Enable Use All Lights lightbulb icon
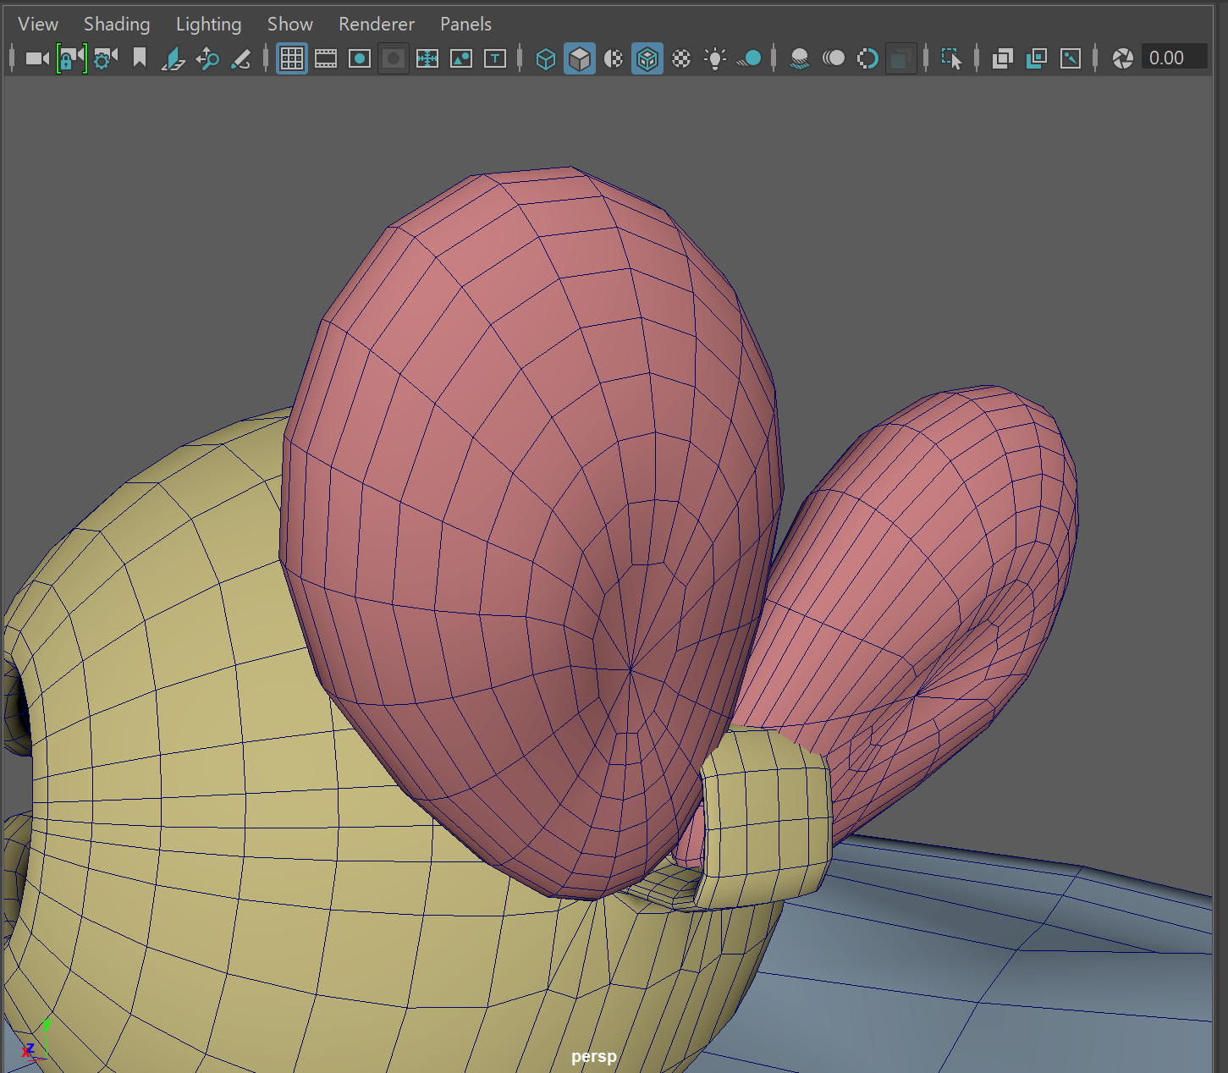Screen dimensions: 1228x1073 click(715, 58)
